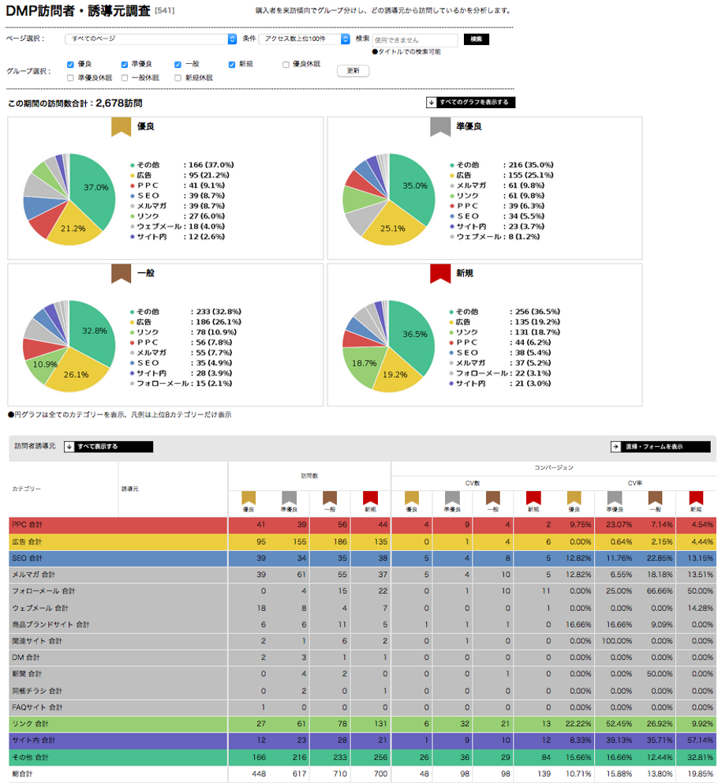This screenshot has width=718, height=783.
Task: Click gray 準優良 ribbon in 訪問数 table header
Action: tap(289, 498)
